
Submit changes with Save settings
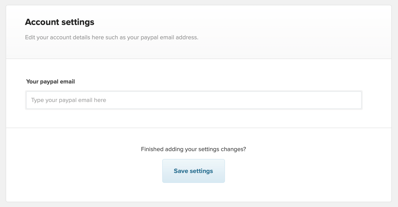click(193, 171)
